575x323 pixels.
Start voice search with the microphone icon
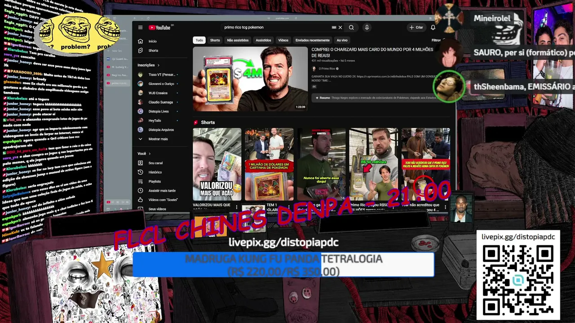click(367, 27)
